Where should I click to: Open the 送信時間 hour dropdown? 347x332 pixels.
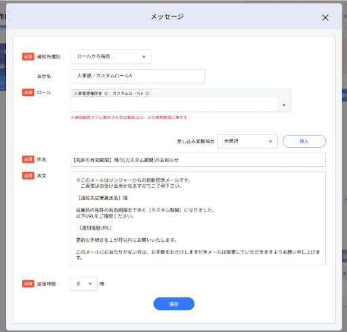pyautogui.click(x=83, y=283)
